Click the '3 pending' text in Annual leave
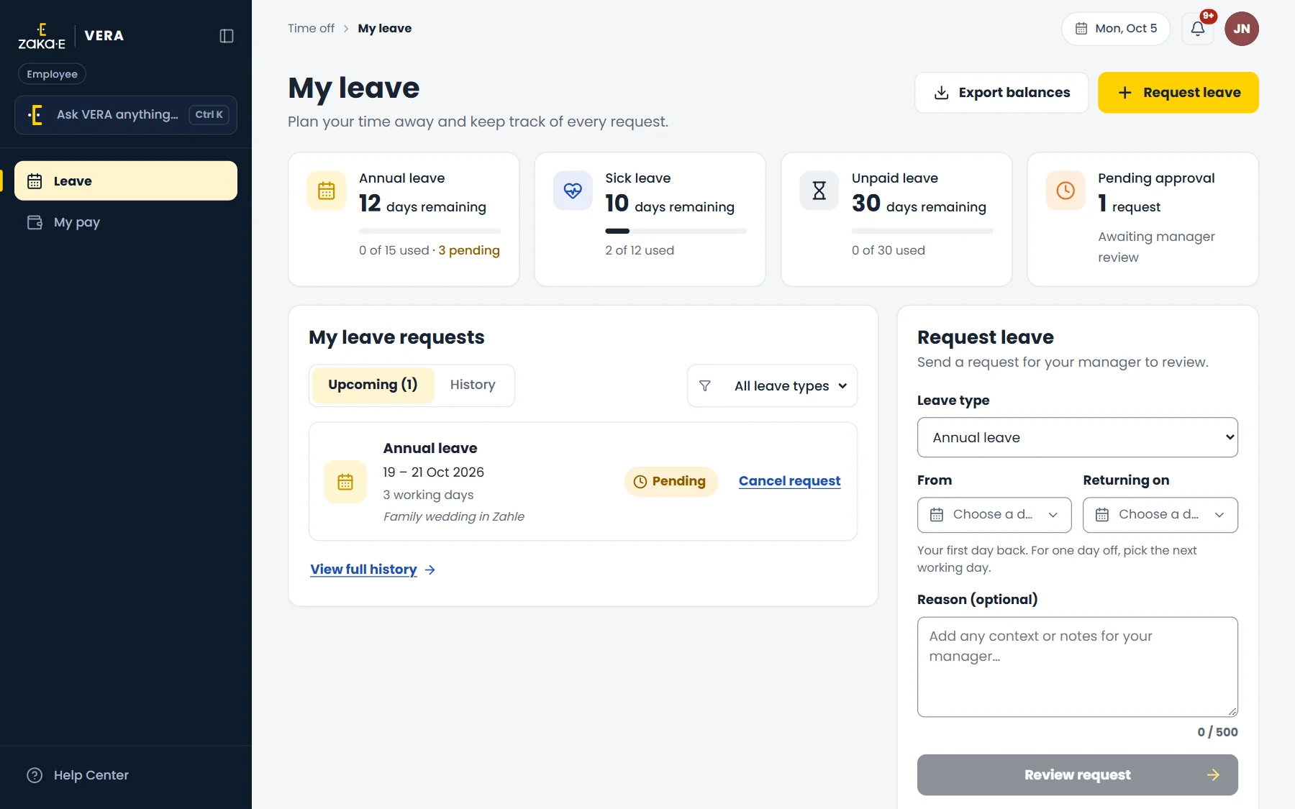 tap(469, 250)
